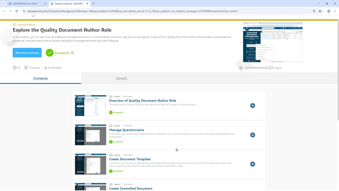The image size is (339, 191).
Task: Click the browser address bar URL
Action: click(132, 11)
